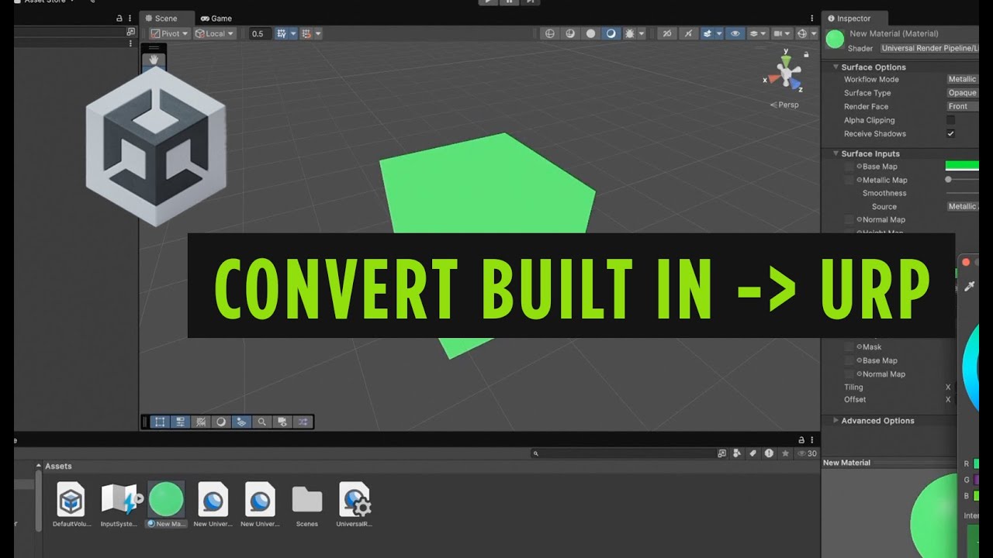Click the magnifier icon in overlay toolbar
The height and width of the screenshot is (558, 993).
click(x=262, y=422)
